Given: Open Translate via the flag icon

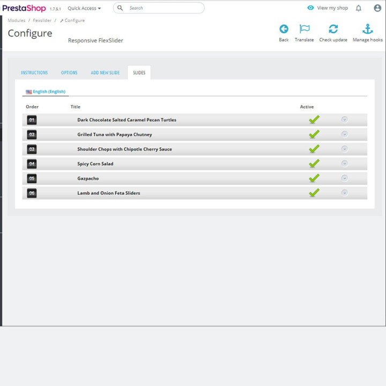Looking at the screenshot, I should click(305, 29).
